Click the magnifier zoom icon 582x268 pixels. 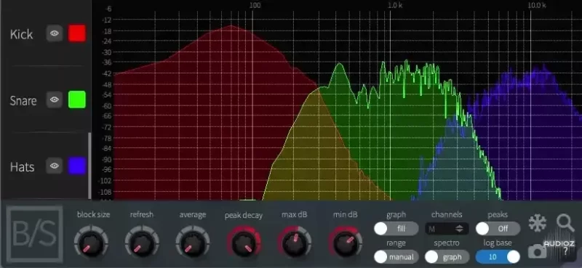(x=565, y=223)
